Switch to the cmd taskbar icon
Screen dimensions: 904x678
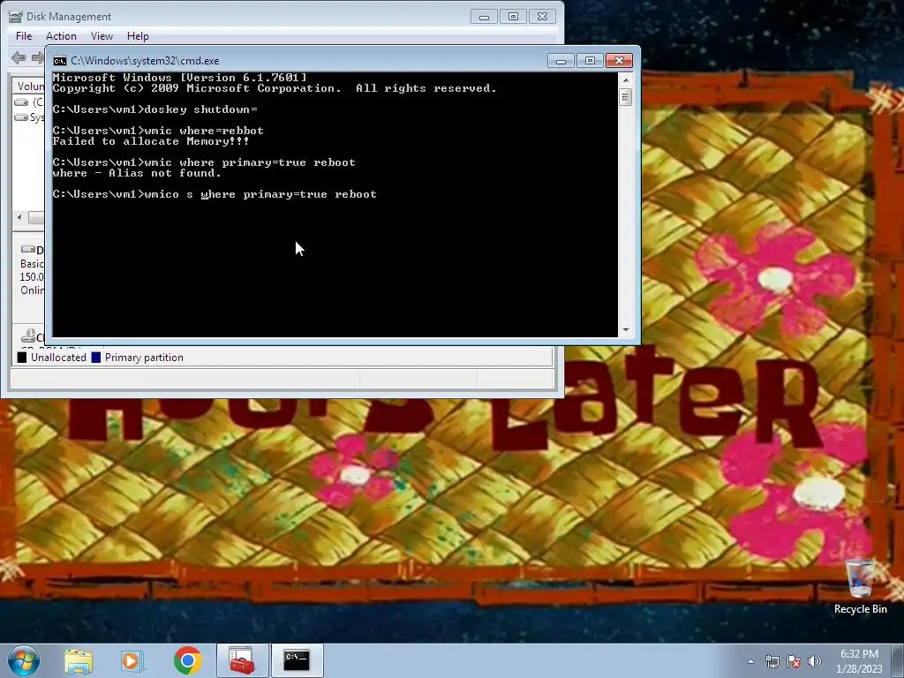pyautogui.click(x=297, y=660)
